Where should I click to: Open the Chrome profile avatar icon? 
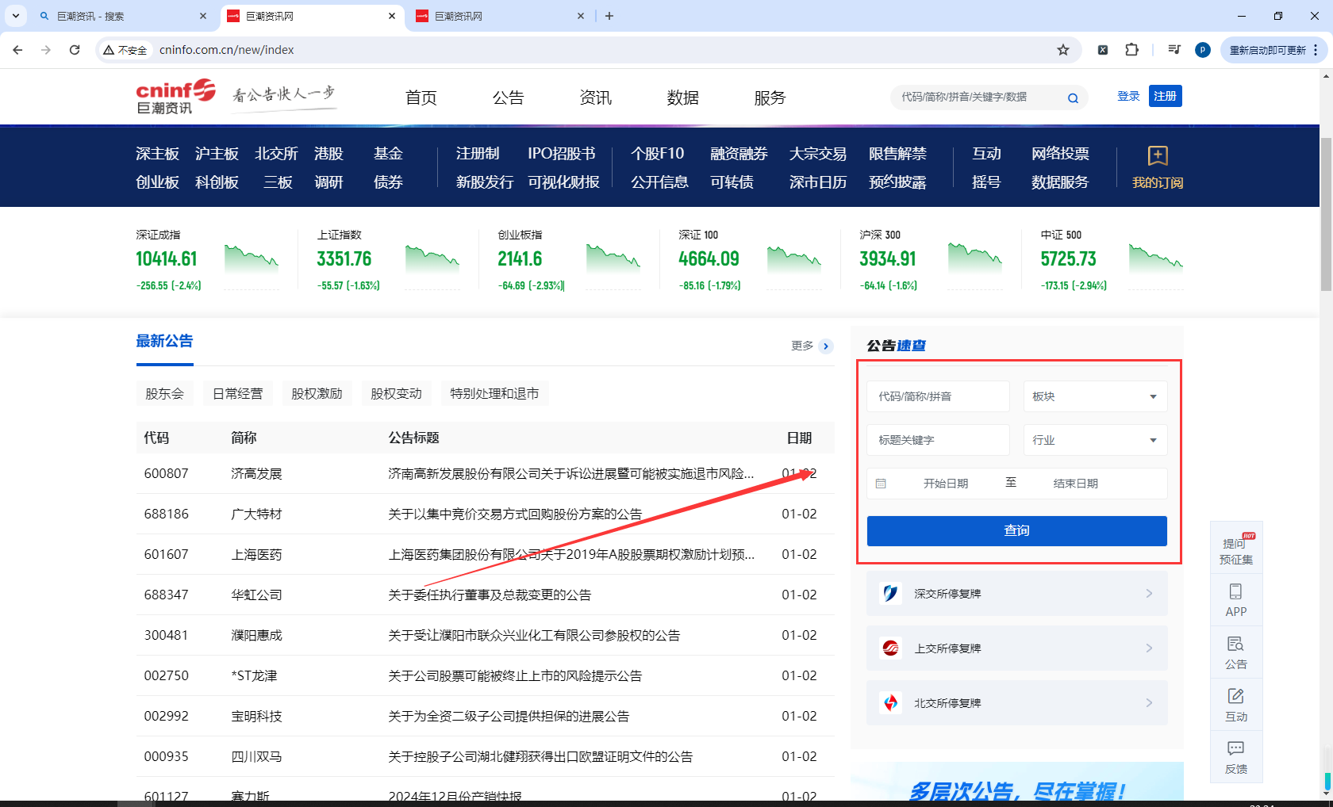(x=1203, y=50)
